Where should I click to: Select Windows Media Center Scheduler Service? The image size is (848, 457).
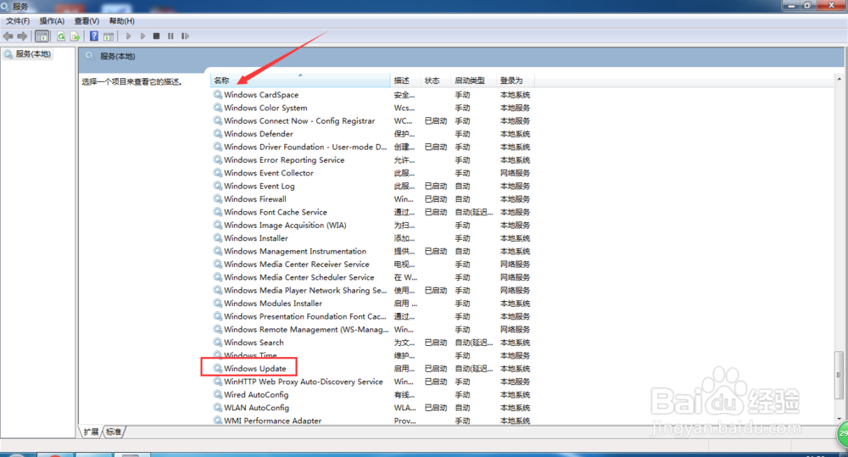299,277
